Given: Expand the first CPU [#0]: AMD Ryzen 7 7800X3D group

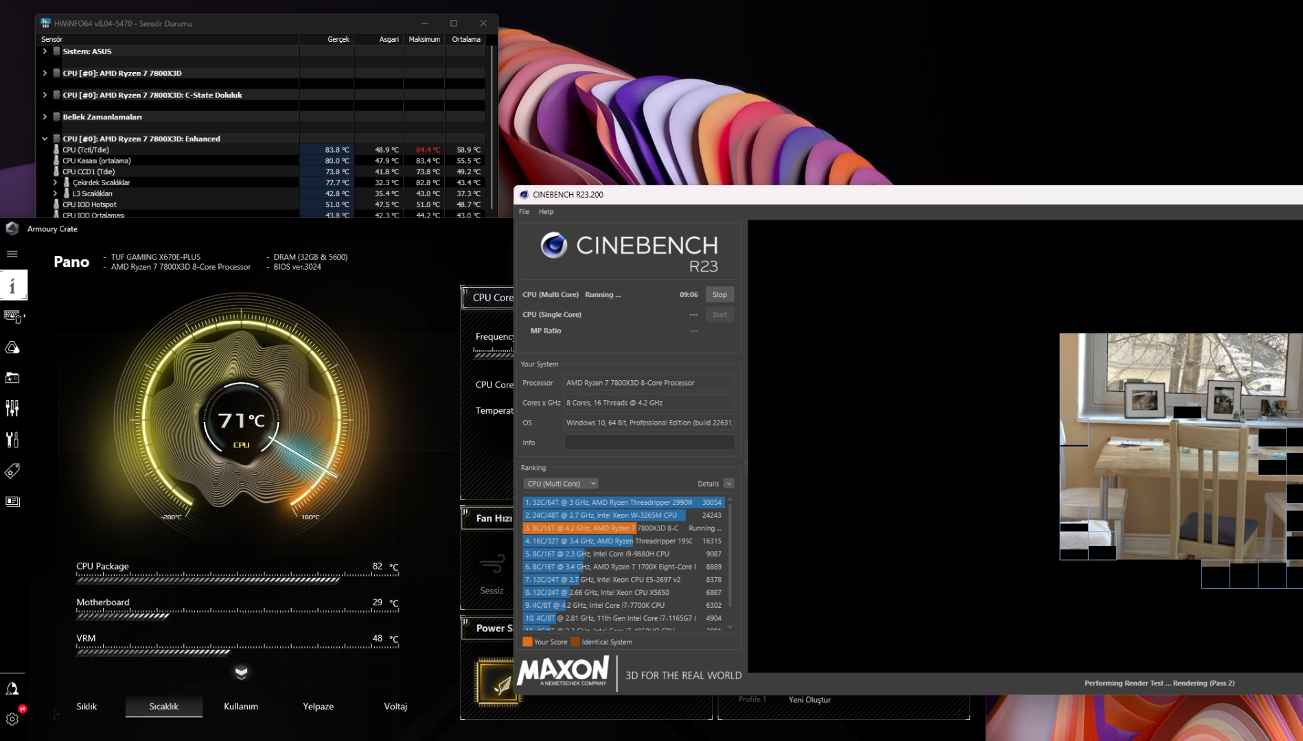Looking at the screenshot, I should [x=45, y=73].
